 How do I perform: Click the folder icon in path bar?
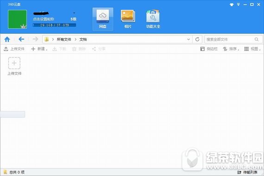(46, 39)
